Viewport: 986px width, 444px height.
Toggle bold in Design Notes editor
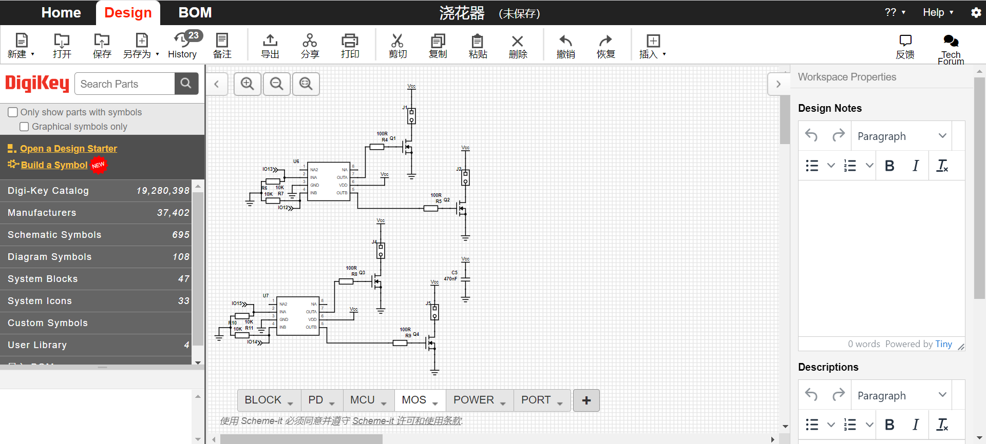(889, 166)
